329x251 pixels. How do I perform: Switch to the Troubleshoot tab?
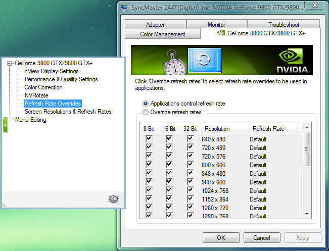(x=284, y=25)
